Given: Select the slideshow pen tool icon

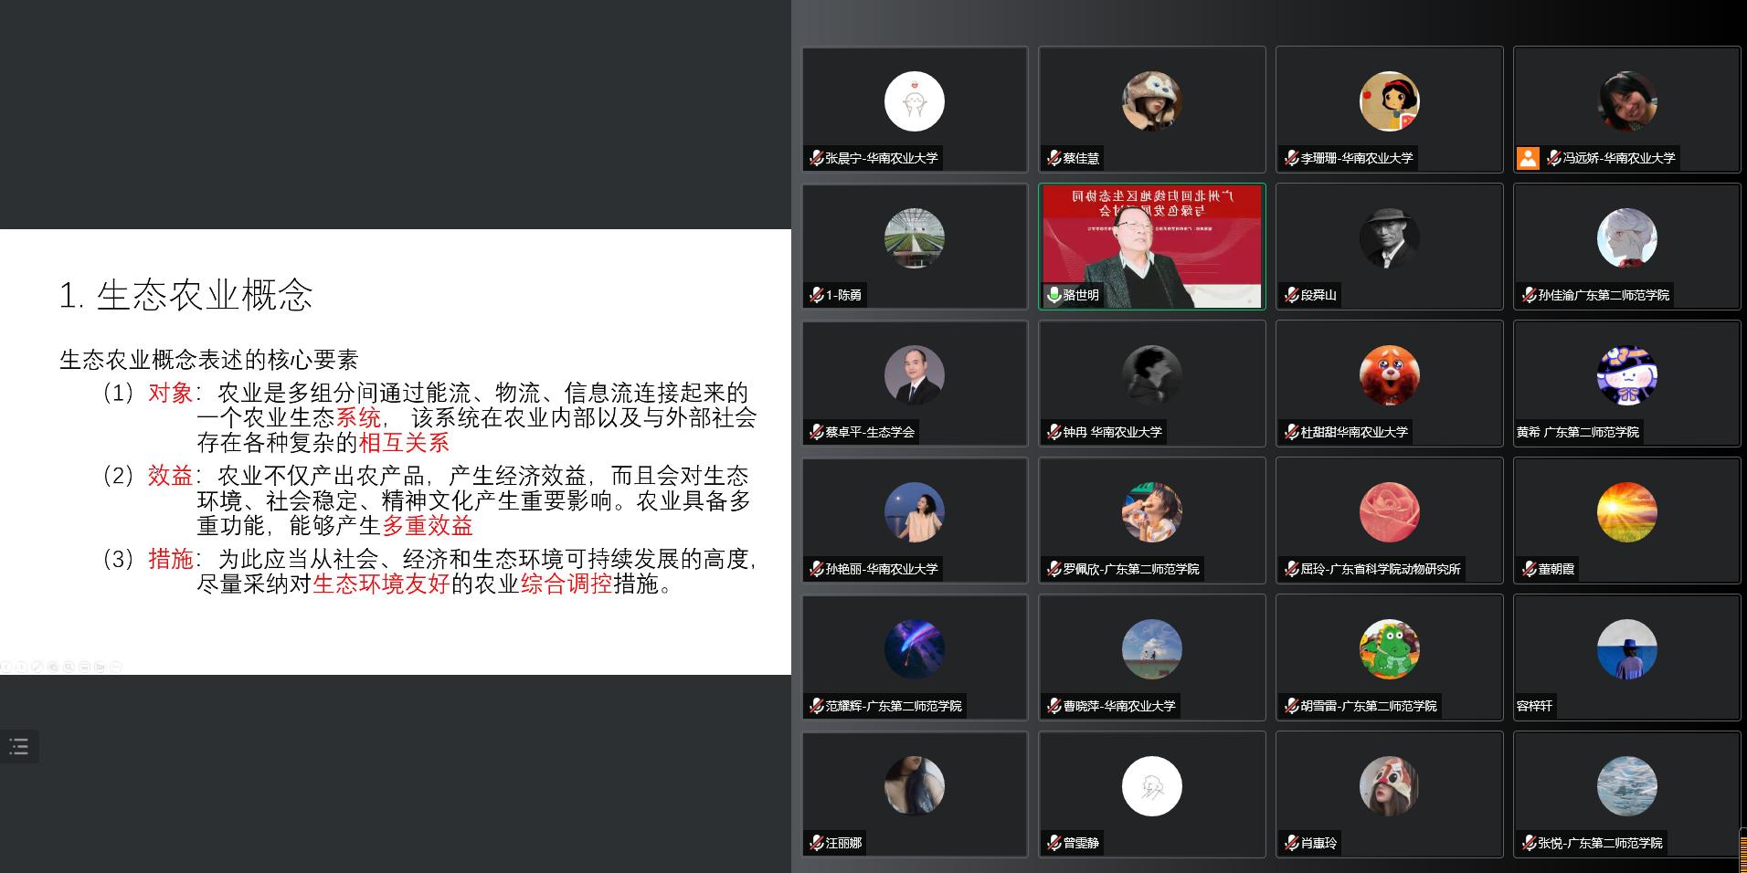Looking at the screenshot, I should pyautogui.click(x=37, y=667).
